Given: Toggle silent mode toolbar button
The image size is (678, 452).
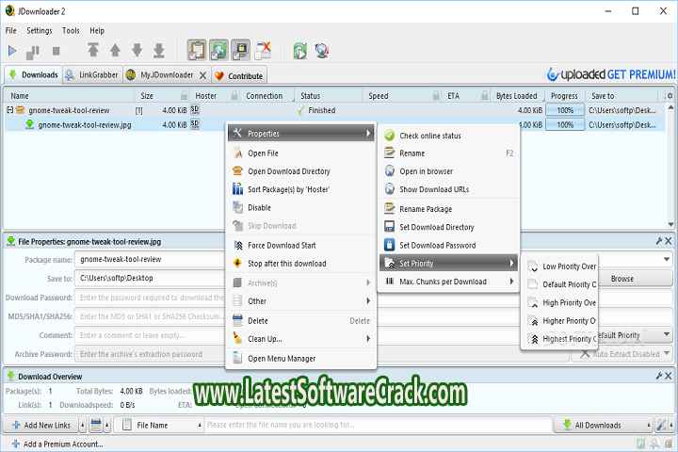Looking at the screenshot, I should pos(263,50).
